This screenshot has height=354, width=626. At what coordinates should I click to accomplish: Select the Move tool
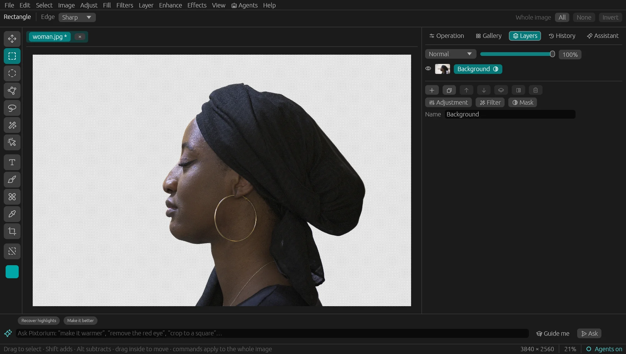(12, 39)
